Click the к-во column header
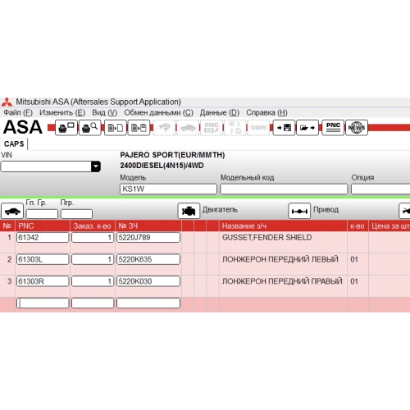The height and width of the screenshot is (410, 410). click(x=358, y=226)
